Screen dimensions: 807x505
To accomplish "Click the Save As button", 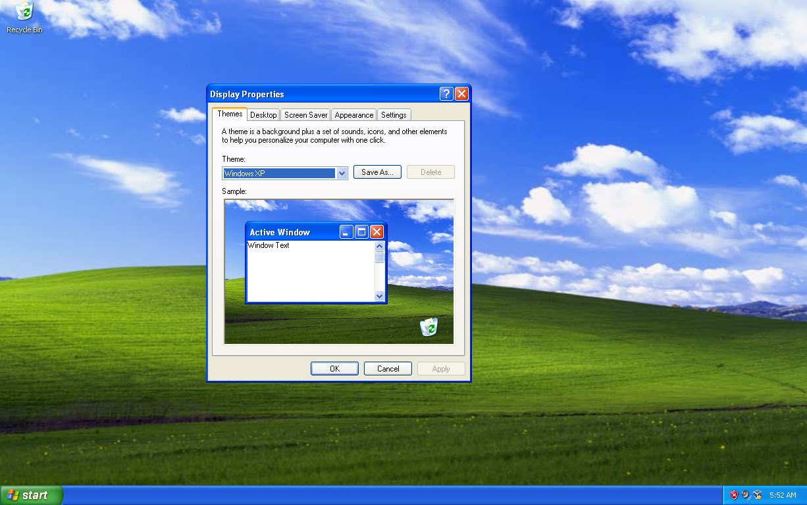I will (377, 172).
